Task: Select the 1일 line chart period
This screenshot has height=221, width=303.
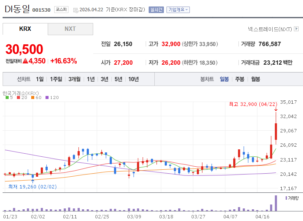Action: (x=39, y=79)
